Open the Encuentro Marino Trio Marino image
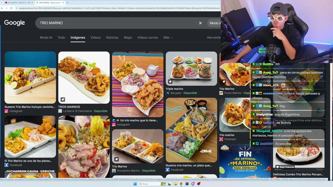333x187 pixels. (138, 146)
